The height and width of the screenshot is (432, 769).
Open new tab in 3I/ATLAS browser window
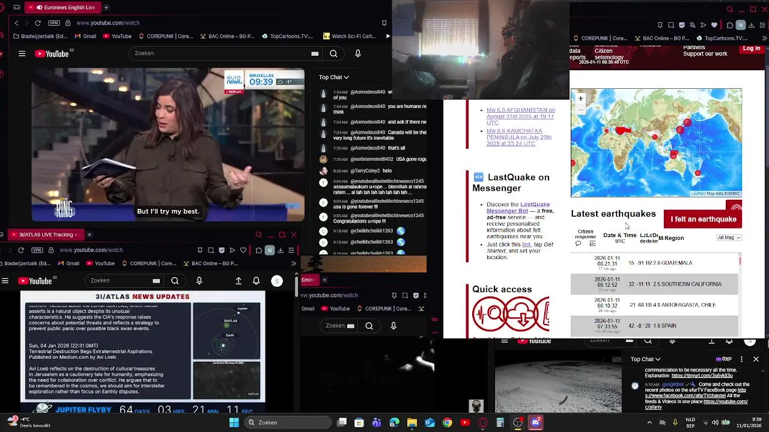click(x=89, y=235)
